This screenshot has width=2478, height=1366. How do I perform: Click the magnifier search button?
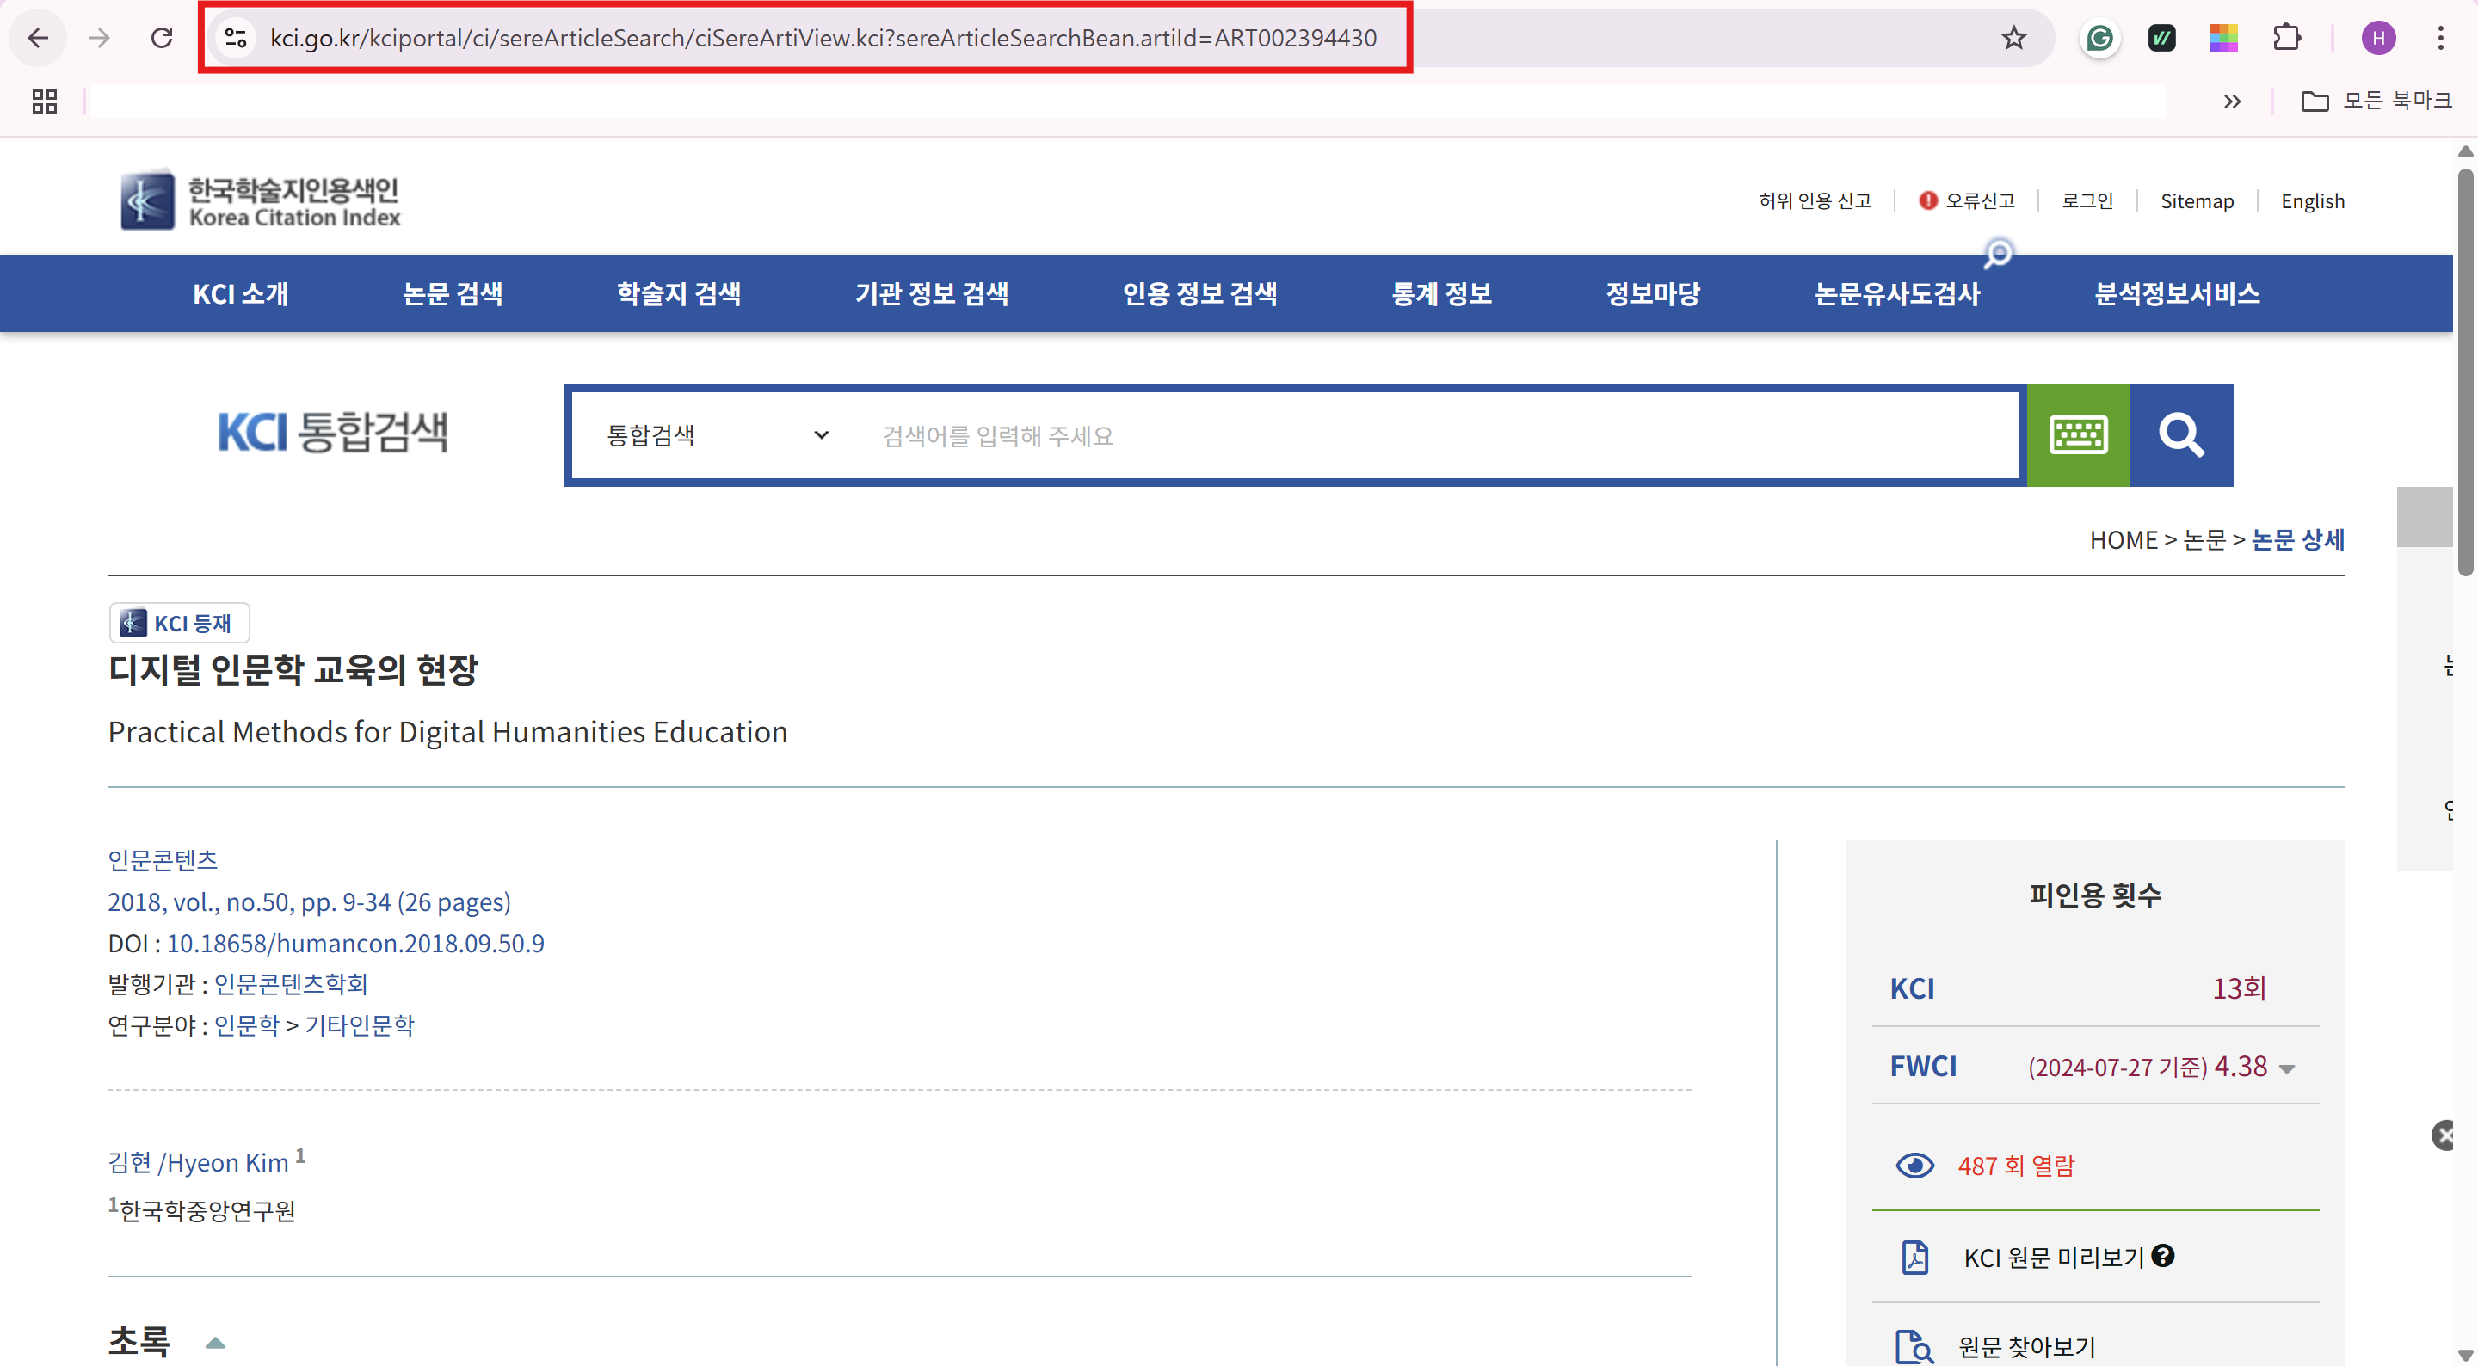[2181, 434]
